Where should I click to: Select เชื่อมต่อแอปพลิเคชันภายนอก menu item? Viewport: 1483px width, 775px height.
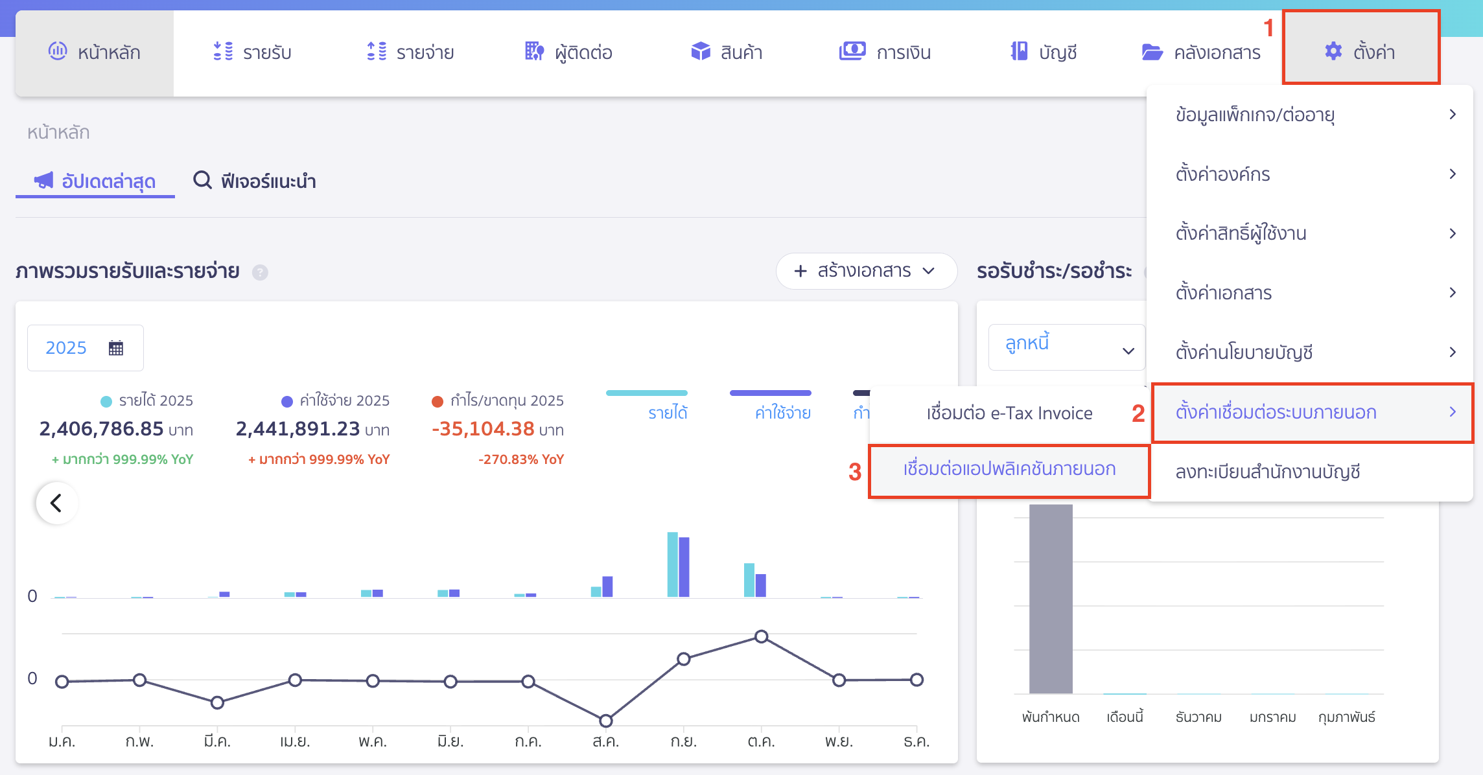tap(1009, 469)
